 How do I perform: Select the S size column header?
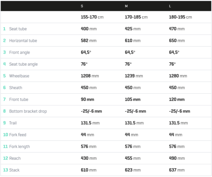pos(82,6)
